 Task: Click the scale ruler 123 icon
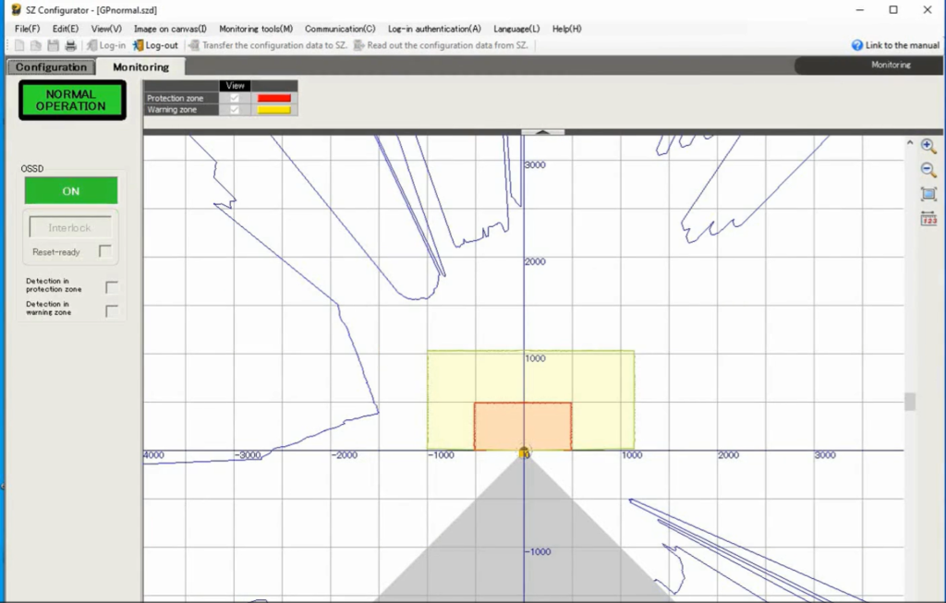click(x=928, y=219)
